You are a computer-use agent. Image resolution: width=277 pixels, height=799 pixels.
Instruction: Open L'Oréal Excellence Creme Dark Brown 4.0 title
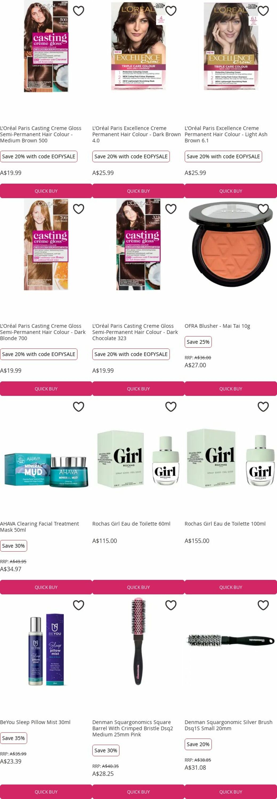[x=136, y=134]
